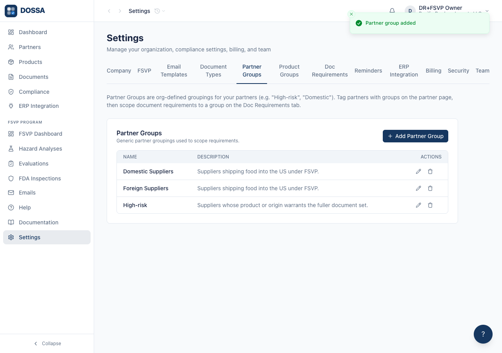
Task: Edit the Domestic Suppliers group
Action: pyautogui.click(x=418, y=171)
